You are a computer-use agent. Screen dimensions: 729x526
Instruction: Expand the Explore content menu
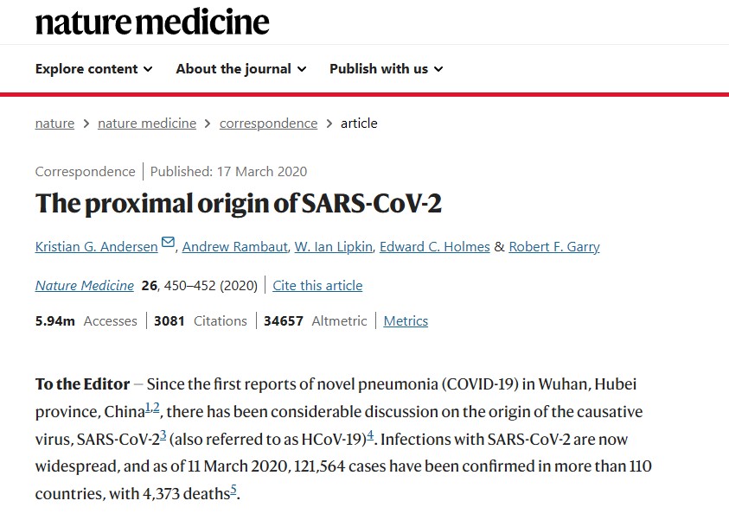(94, 69)
